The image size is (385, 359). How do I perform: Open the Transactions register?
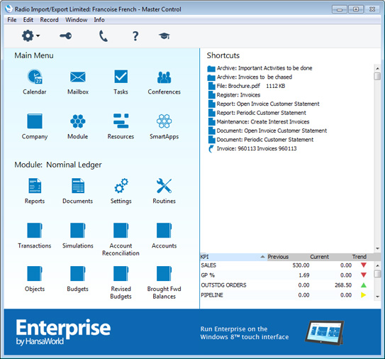pos(35,231)
